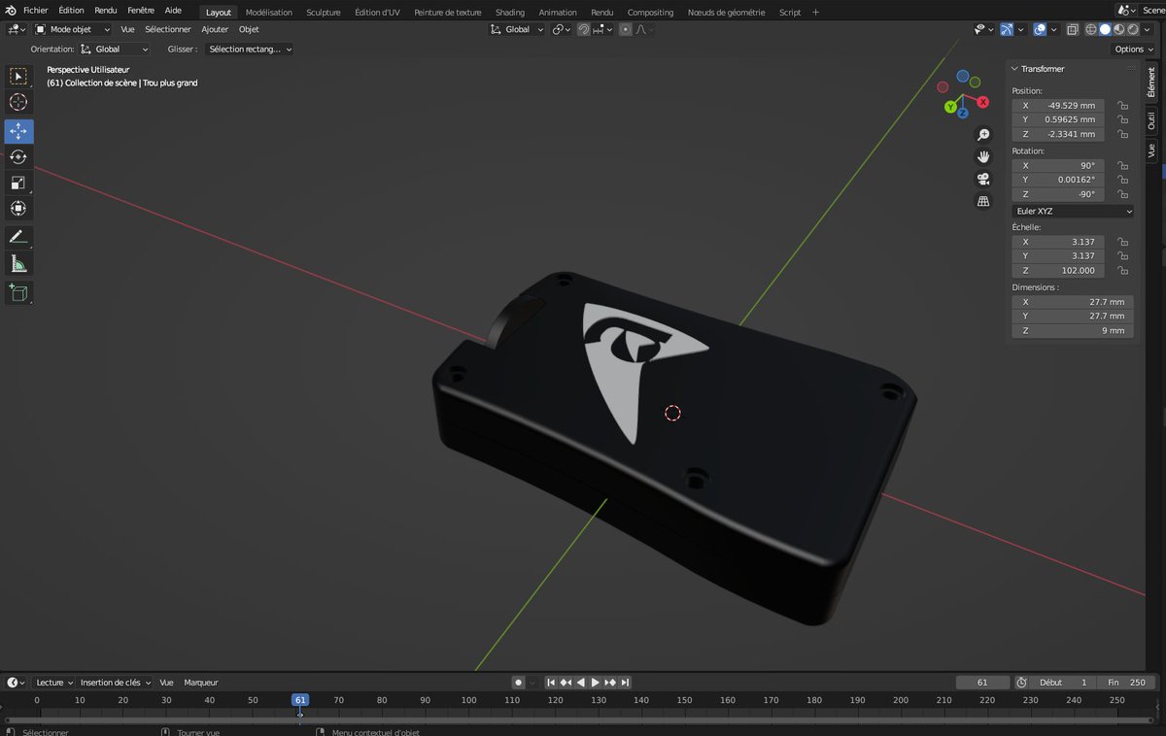The height and width of the screenshot is (736, 1166).
Task: Choose the Measure tool
Action: pyautogui.click(x=17, y=262)
